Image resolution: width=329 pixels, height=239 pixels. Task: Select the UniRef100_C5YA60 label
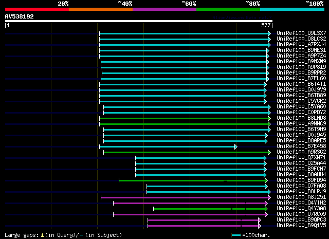pos(301,106)
